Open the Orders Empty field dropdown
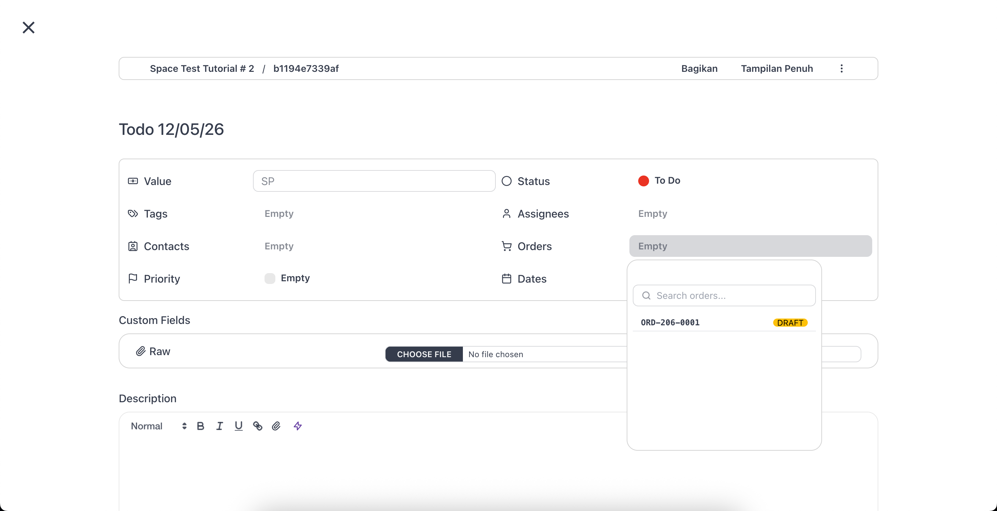The height and width of the screenshot is (511, 997). [x=750, y=246]
